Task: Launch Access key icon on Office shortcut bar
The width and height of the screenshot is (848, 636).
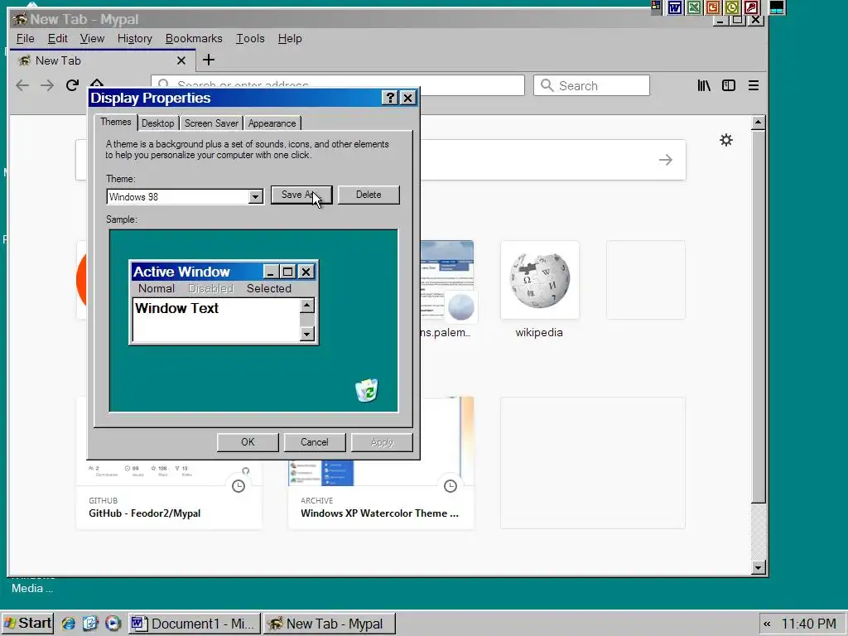Action: [x=750, y=7]
